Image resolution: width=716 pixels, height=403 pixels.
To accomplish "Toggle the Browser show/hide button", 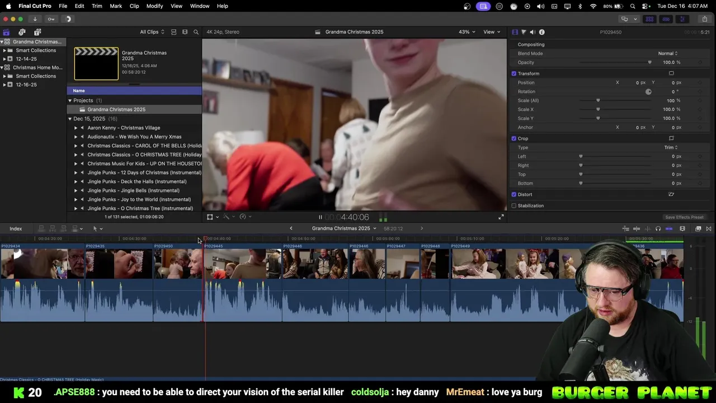I will [x=649, y=19].
